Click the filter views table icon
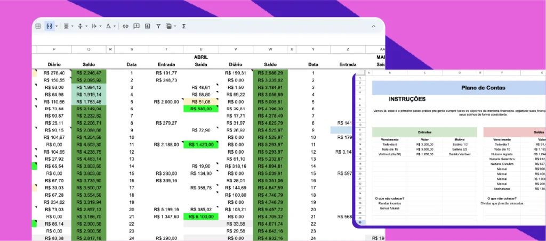Screen dimensions: 546x241 click(168, 26)
